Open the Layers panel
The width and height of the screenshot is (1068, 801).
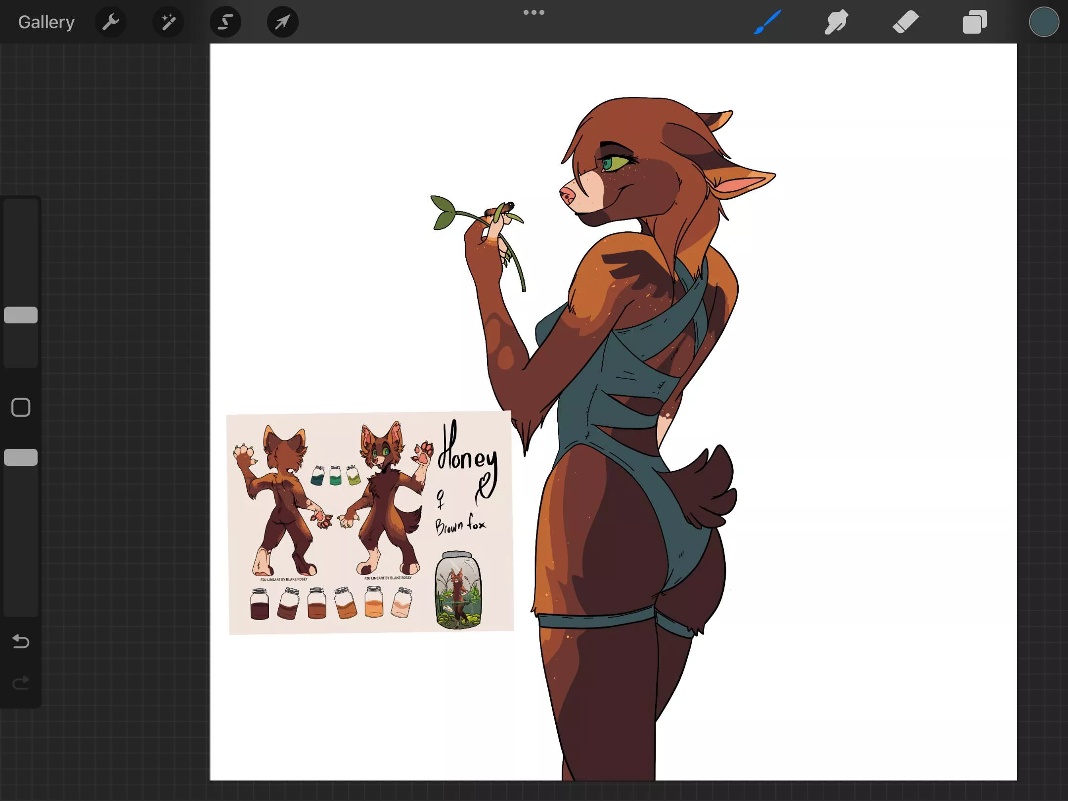tap(974, 21)
